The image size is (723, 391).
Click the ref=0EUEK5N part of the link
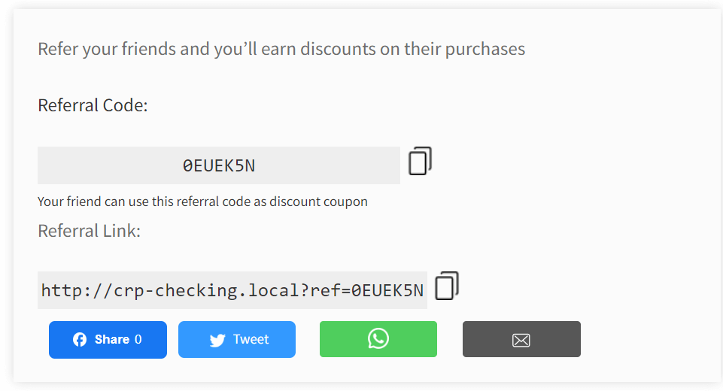point(366,290)
